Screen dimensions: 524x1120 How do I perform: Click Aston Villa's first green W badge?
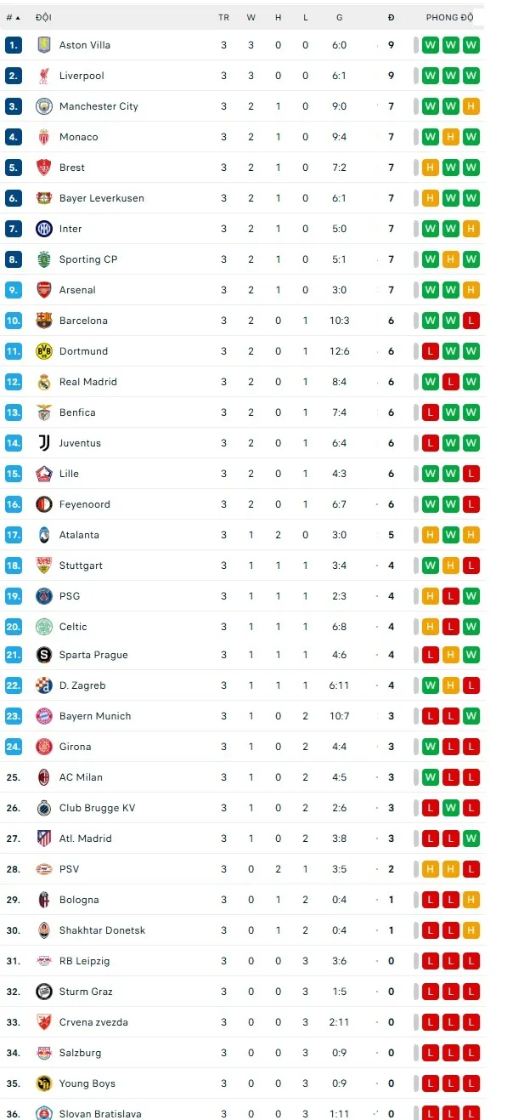pyautogui.click(x=431, y=45)
